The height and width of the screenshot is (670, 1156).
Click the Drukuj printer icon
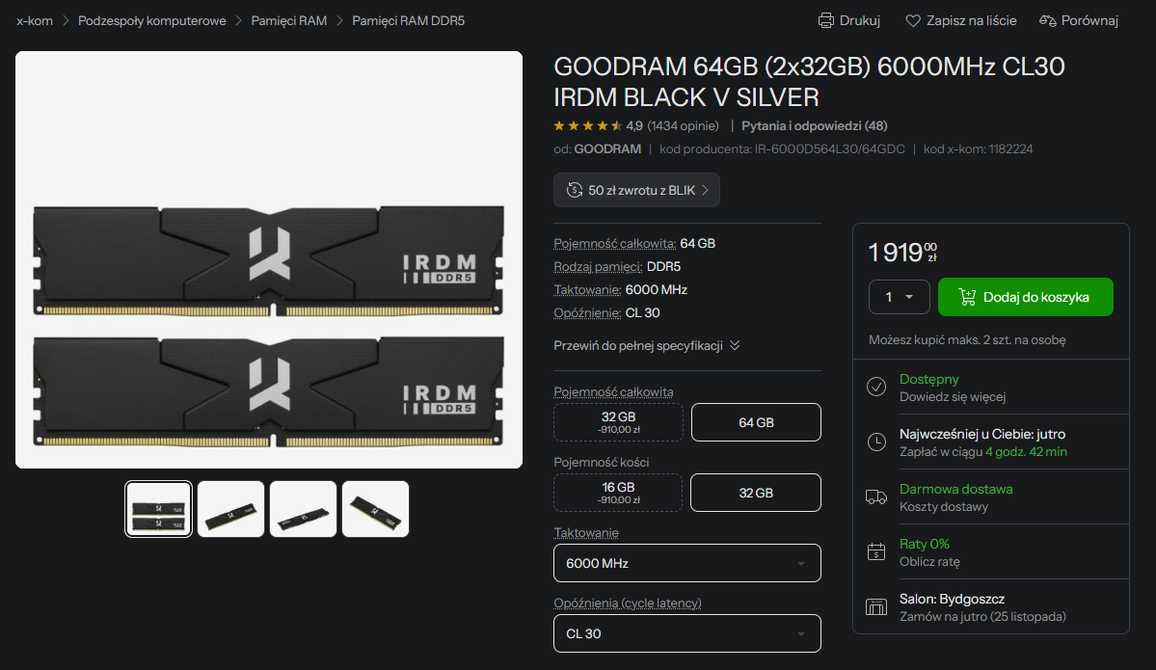pyautogui.click(x=826, y=19)
